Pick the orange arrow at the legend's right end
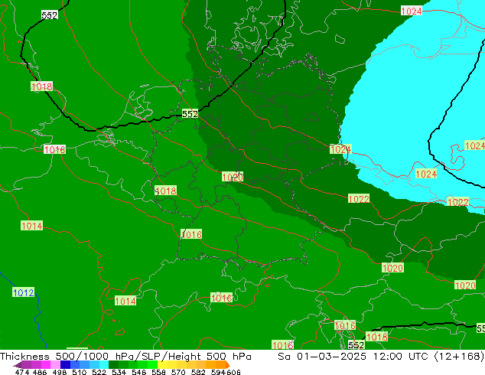Screen dimensions: 485x375 click(x=228, y=365)
